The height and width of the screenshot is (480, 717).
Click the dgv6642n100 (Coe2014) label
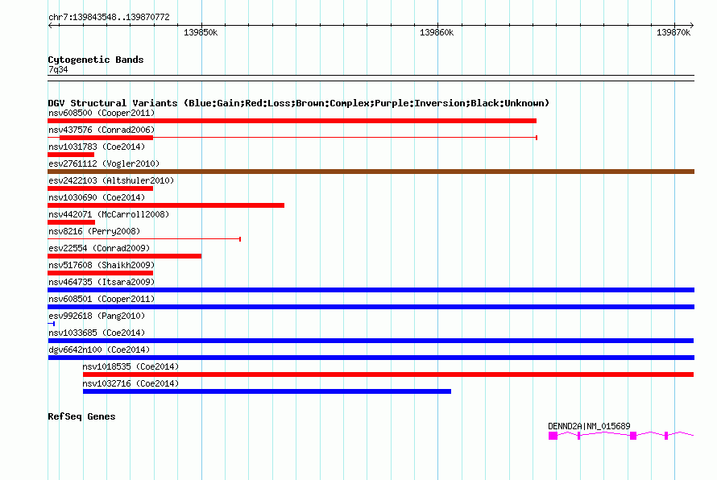coord(99,350)
